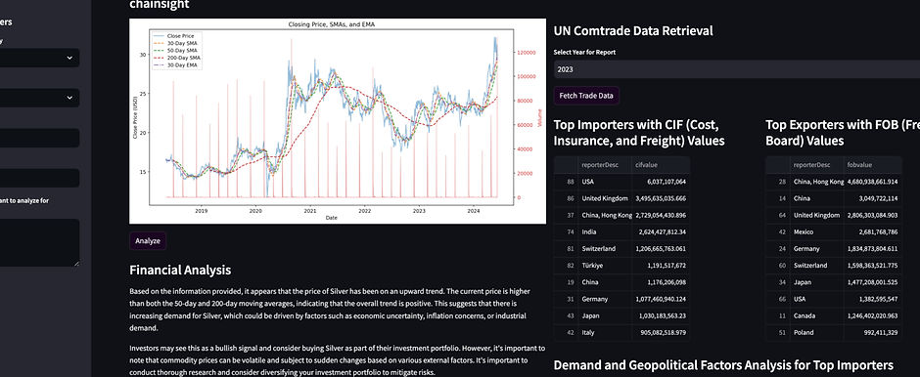The image size is (920, 377).
Task: Click index cell 74 next to India
Action: tap(567, 231)
